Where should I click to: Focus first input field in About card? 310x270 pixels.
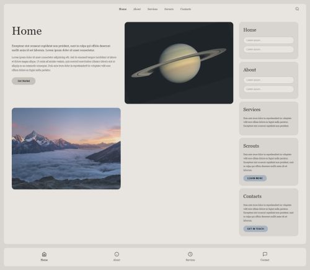click(x=268, y=80)
